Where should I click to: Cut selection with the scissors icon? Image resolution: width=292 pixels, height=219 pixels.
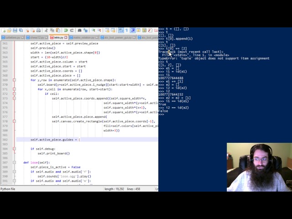pos(47,31)
